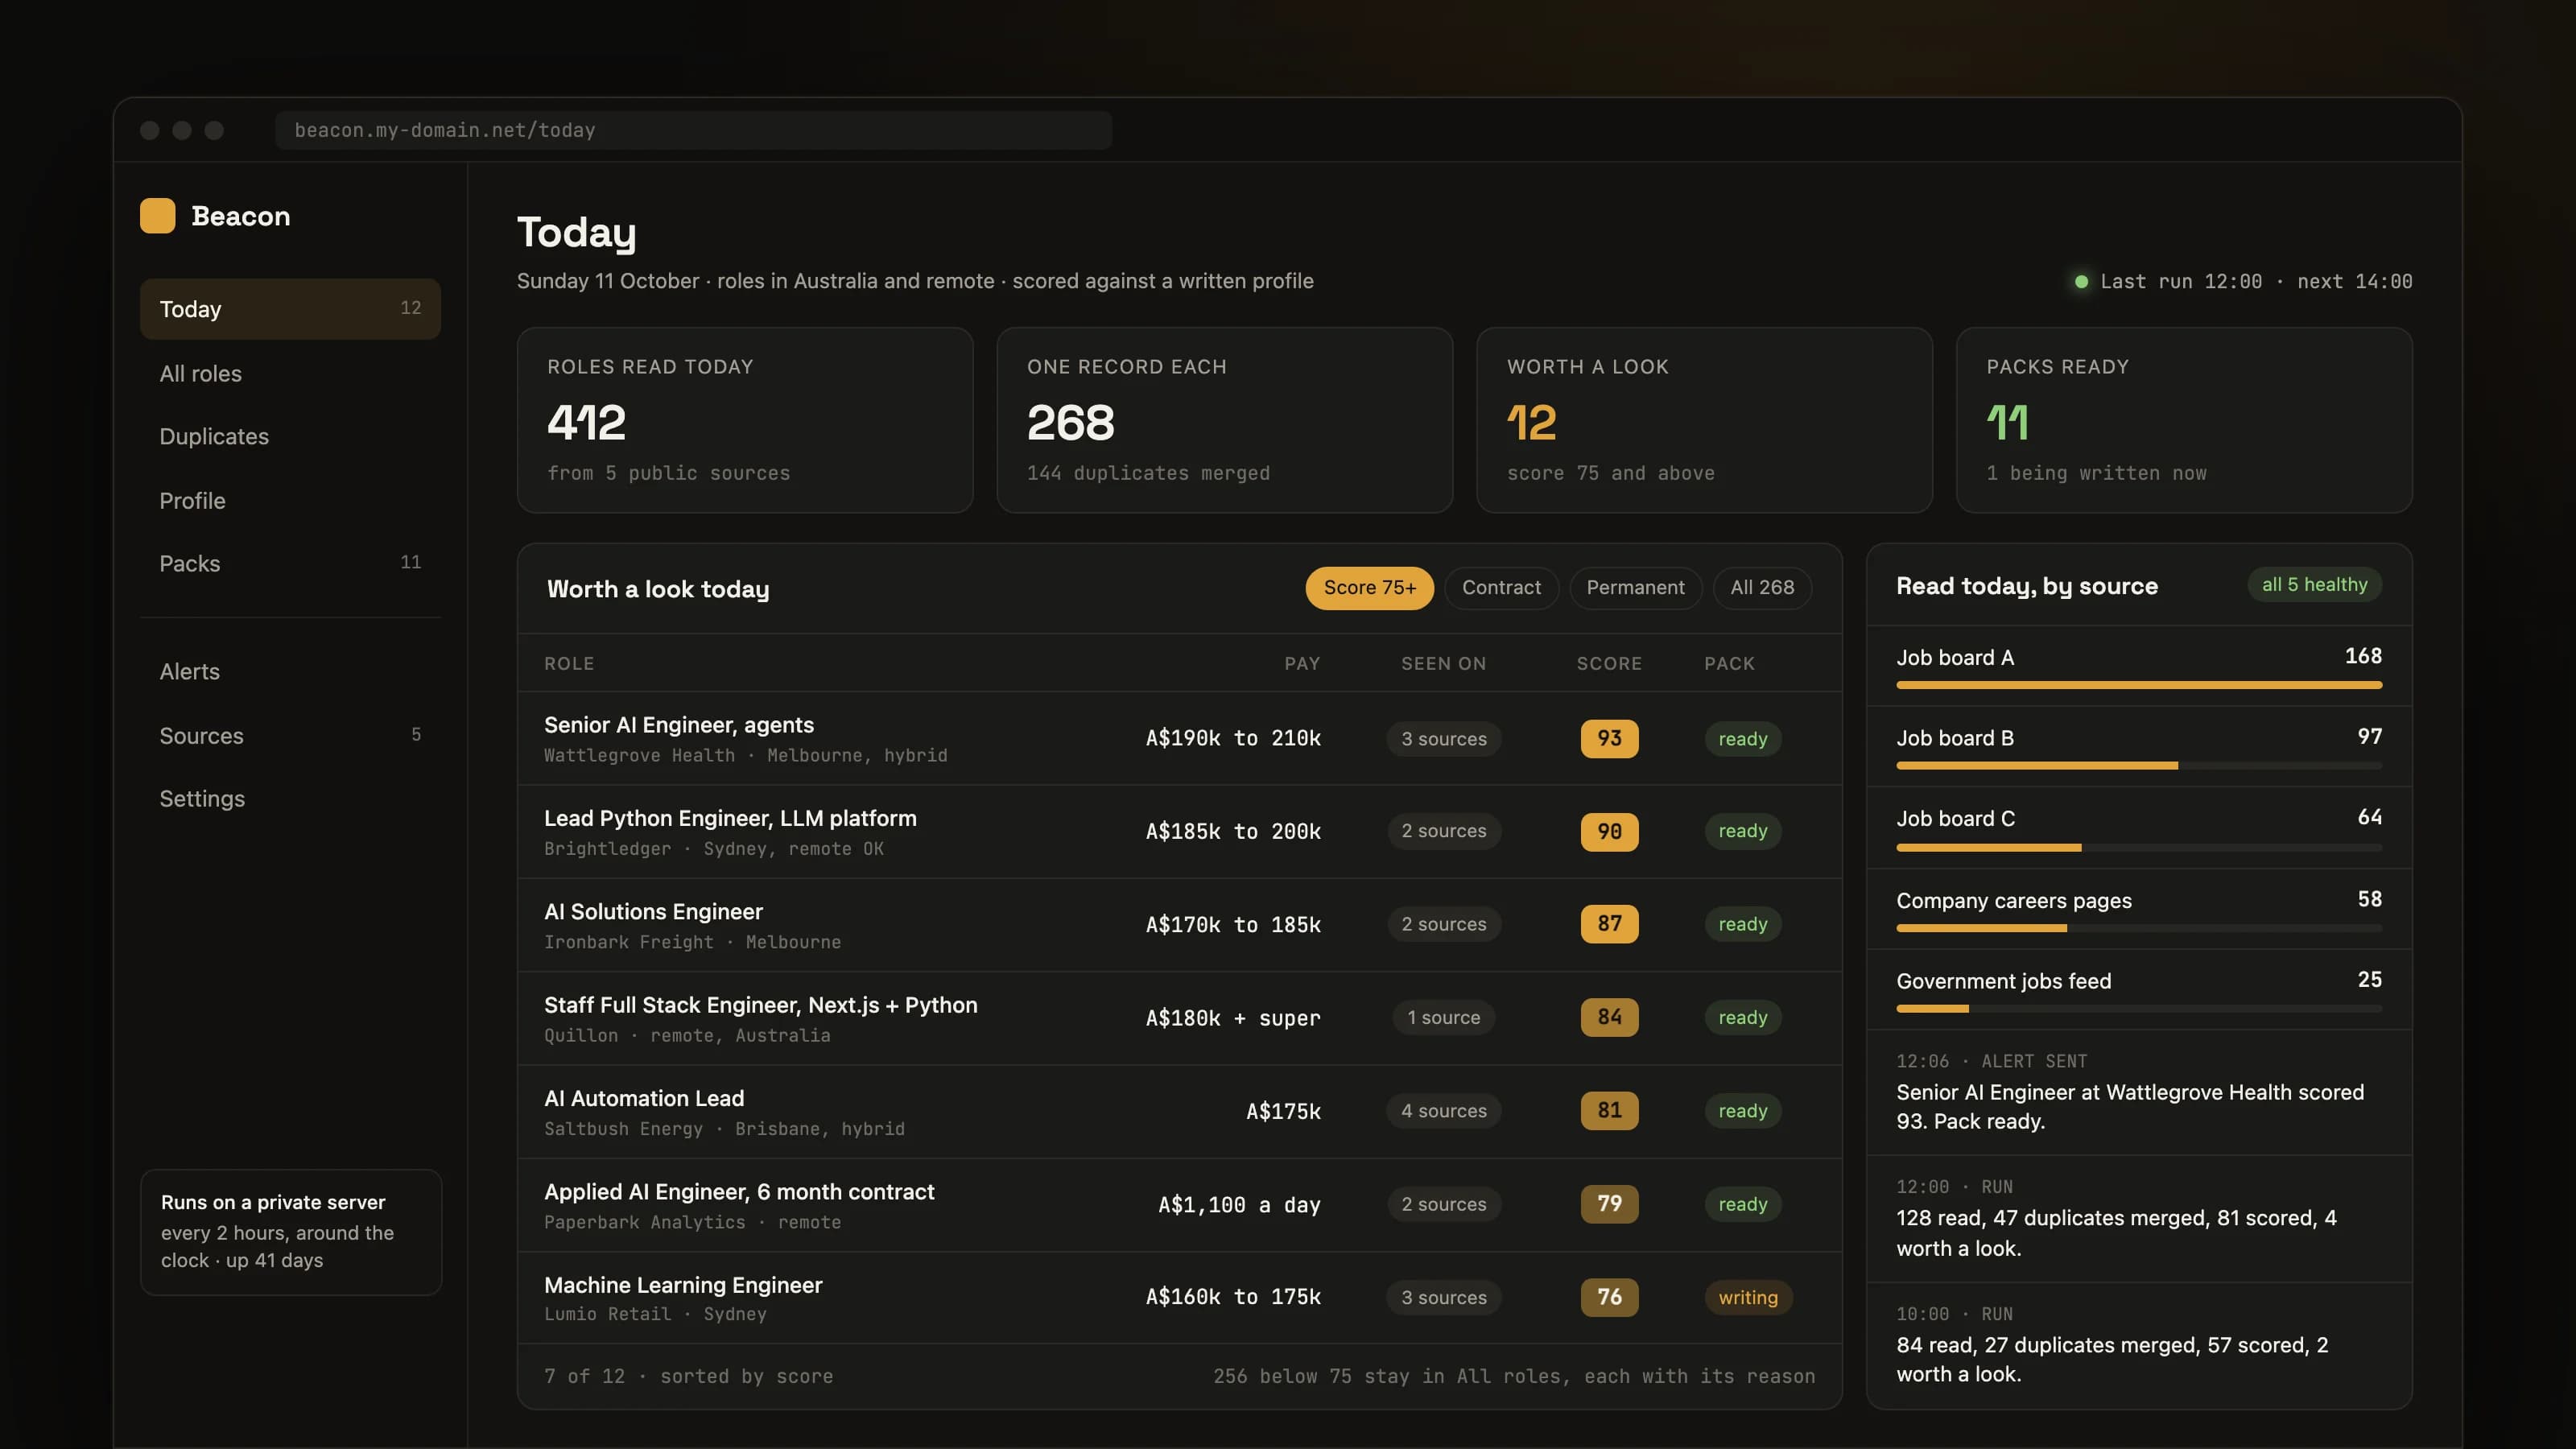Open the 10:00 Run log entry

pyautogui.click(x=2139, y=1345)
